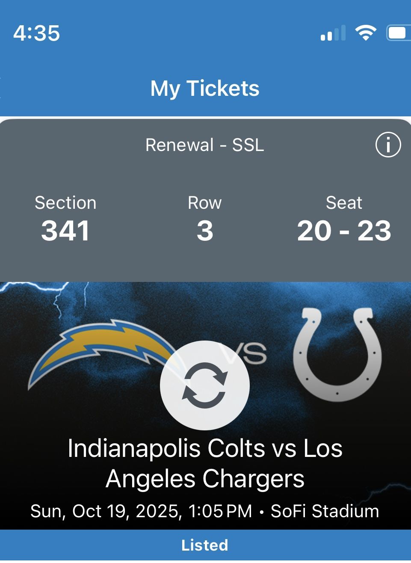Tap the Row 3 value
The height and width of the screenshot is (563, 411).
[205, 231]
